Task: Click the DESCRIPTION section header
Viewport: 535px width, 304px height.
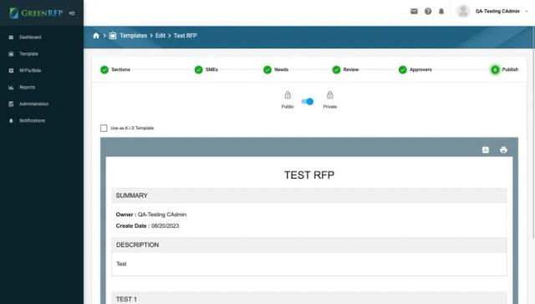Action: click(309, 245)
